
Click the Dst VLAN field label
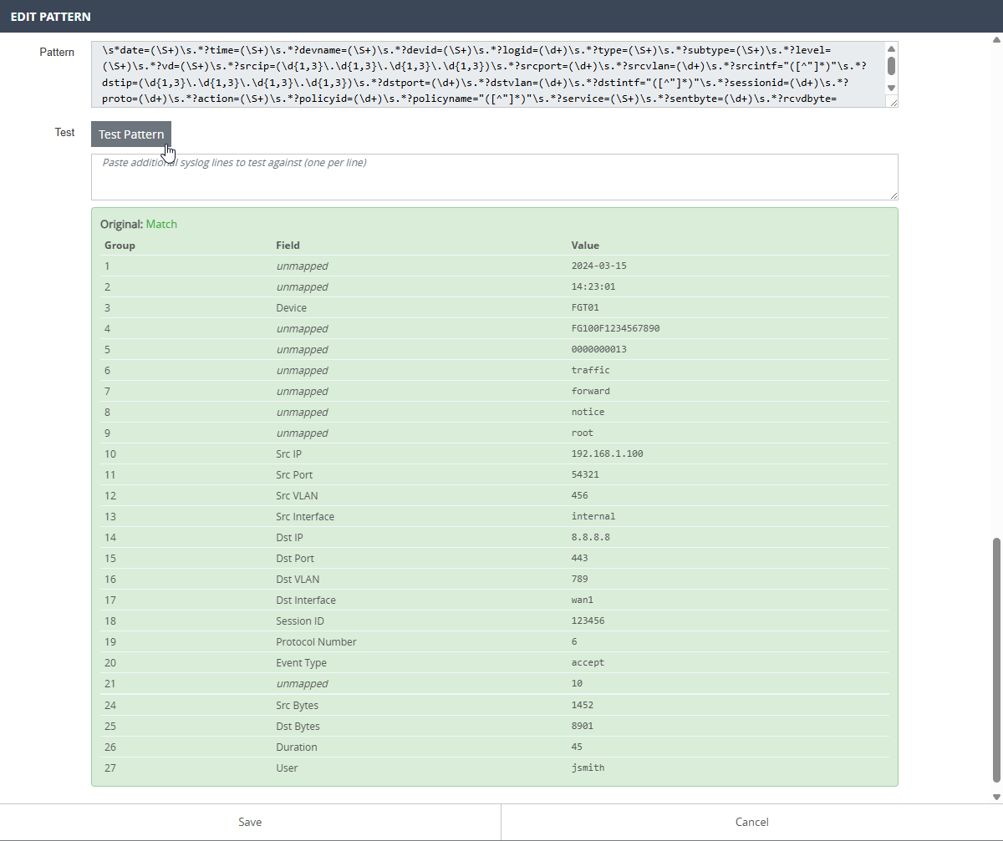click(298, 579)
